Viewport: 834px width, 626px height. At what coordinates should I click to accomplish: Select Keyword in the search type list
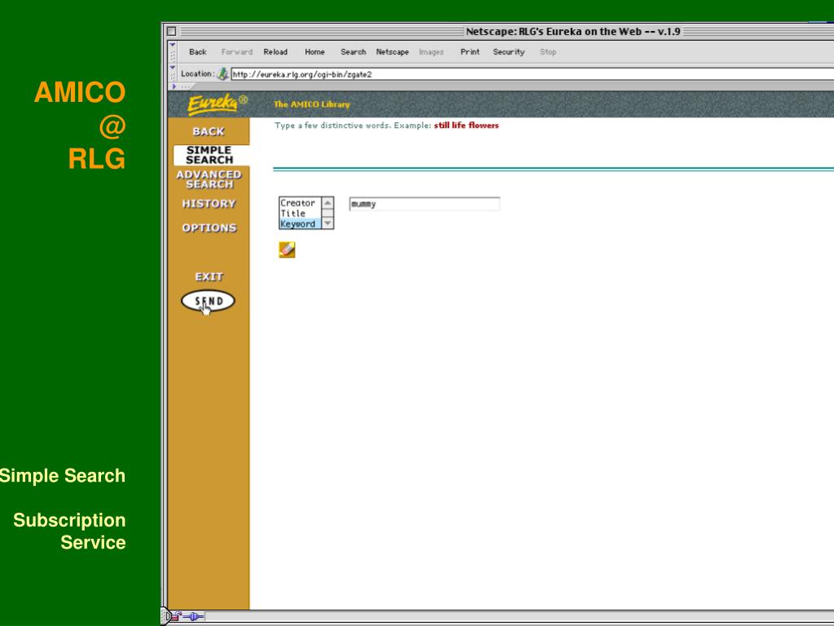pos(300,224)
